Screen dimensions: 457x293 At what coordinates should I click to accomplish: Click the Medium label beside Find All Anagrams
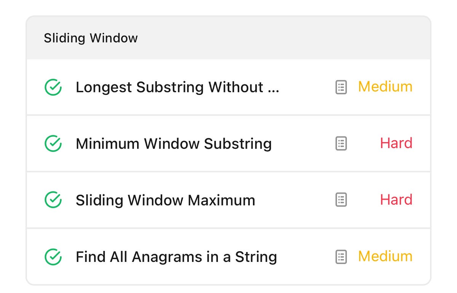coord(385,257)
